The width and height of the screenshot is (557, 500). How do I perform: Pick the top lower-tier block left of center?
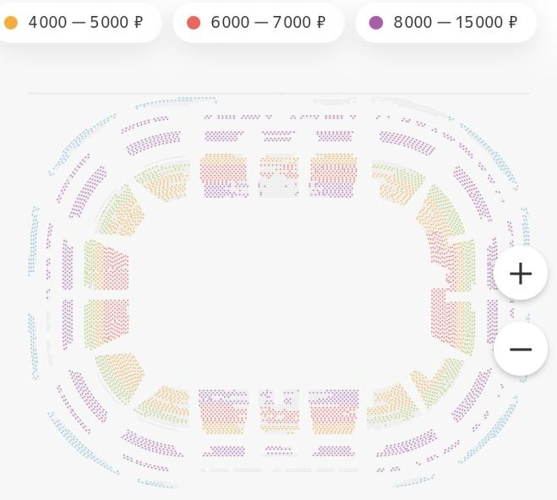[x=223, y=176]
